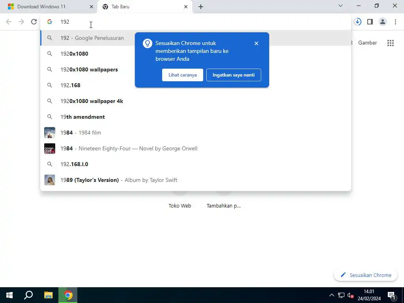
Task: Click the Taylor Swift album thumbnail
Action: pos(50,180)
